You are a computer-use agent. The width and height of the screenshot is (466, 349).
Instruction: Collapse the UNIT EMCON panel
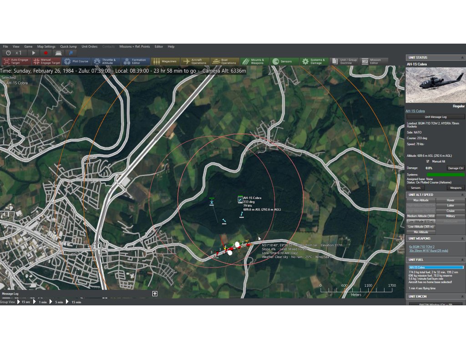(x=462, y=296)
